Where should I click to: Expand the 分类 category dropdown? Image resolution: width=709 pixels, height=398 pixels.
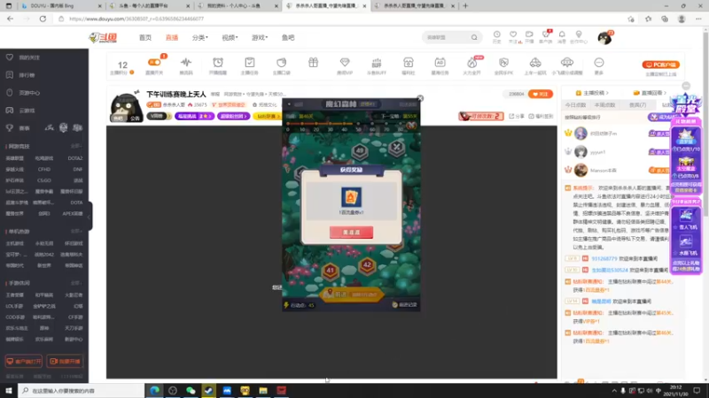click(x=200, y=37)
